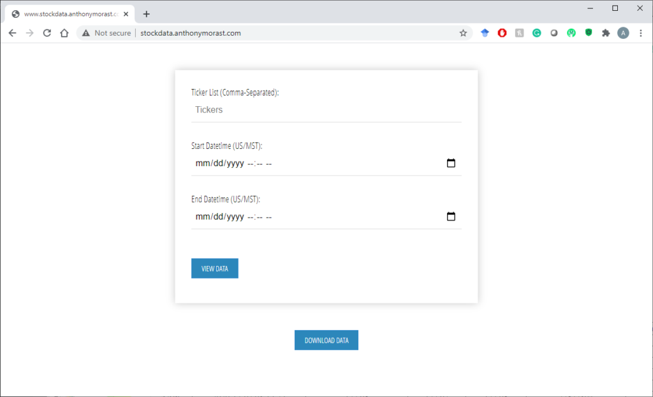This screenshot has width=653, height=397.
Task: Bookmark this page with the star icon
Action: pos(463,33)
